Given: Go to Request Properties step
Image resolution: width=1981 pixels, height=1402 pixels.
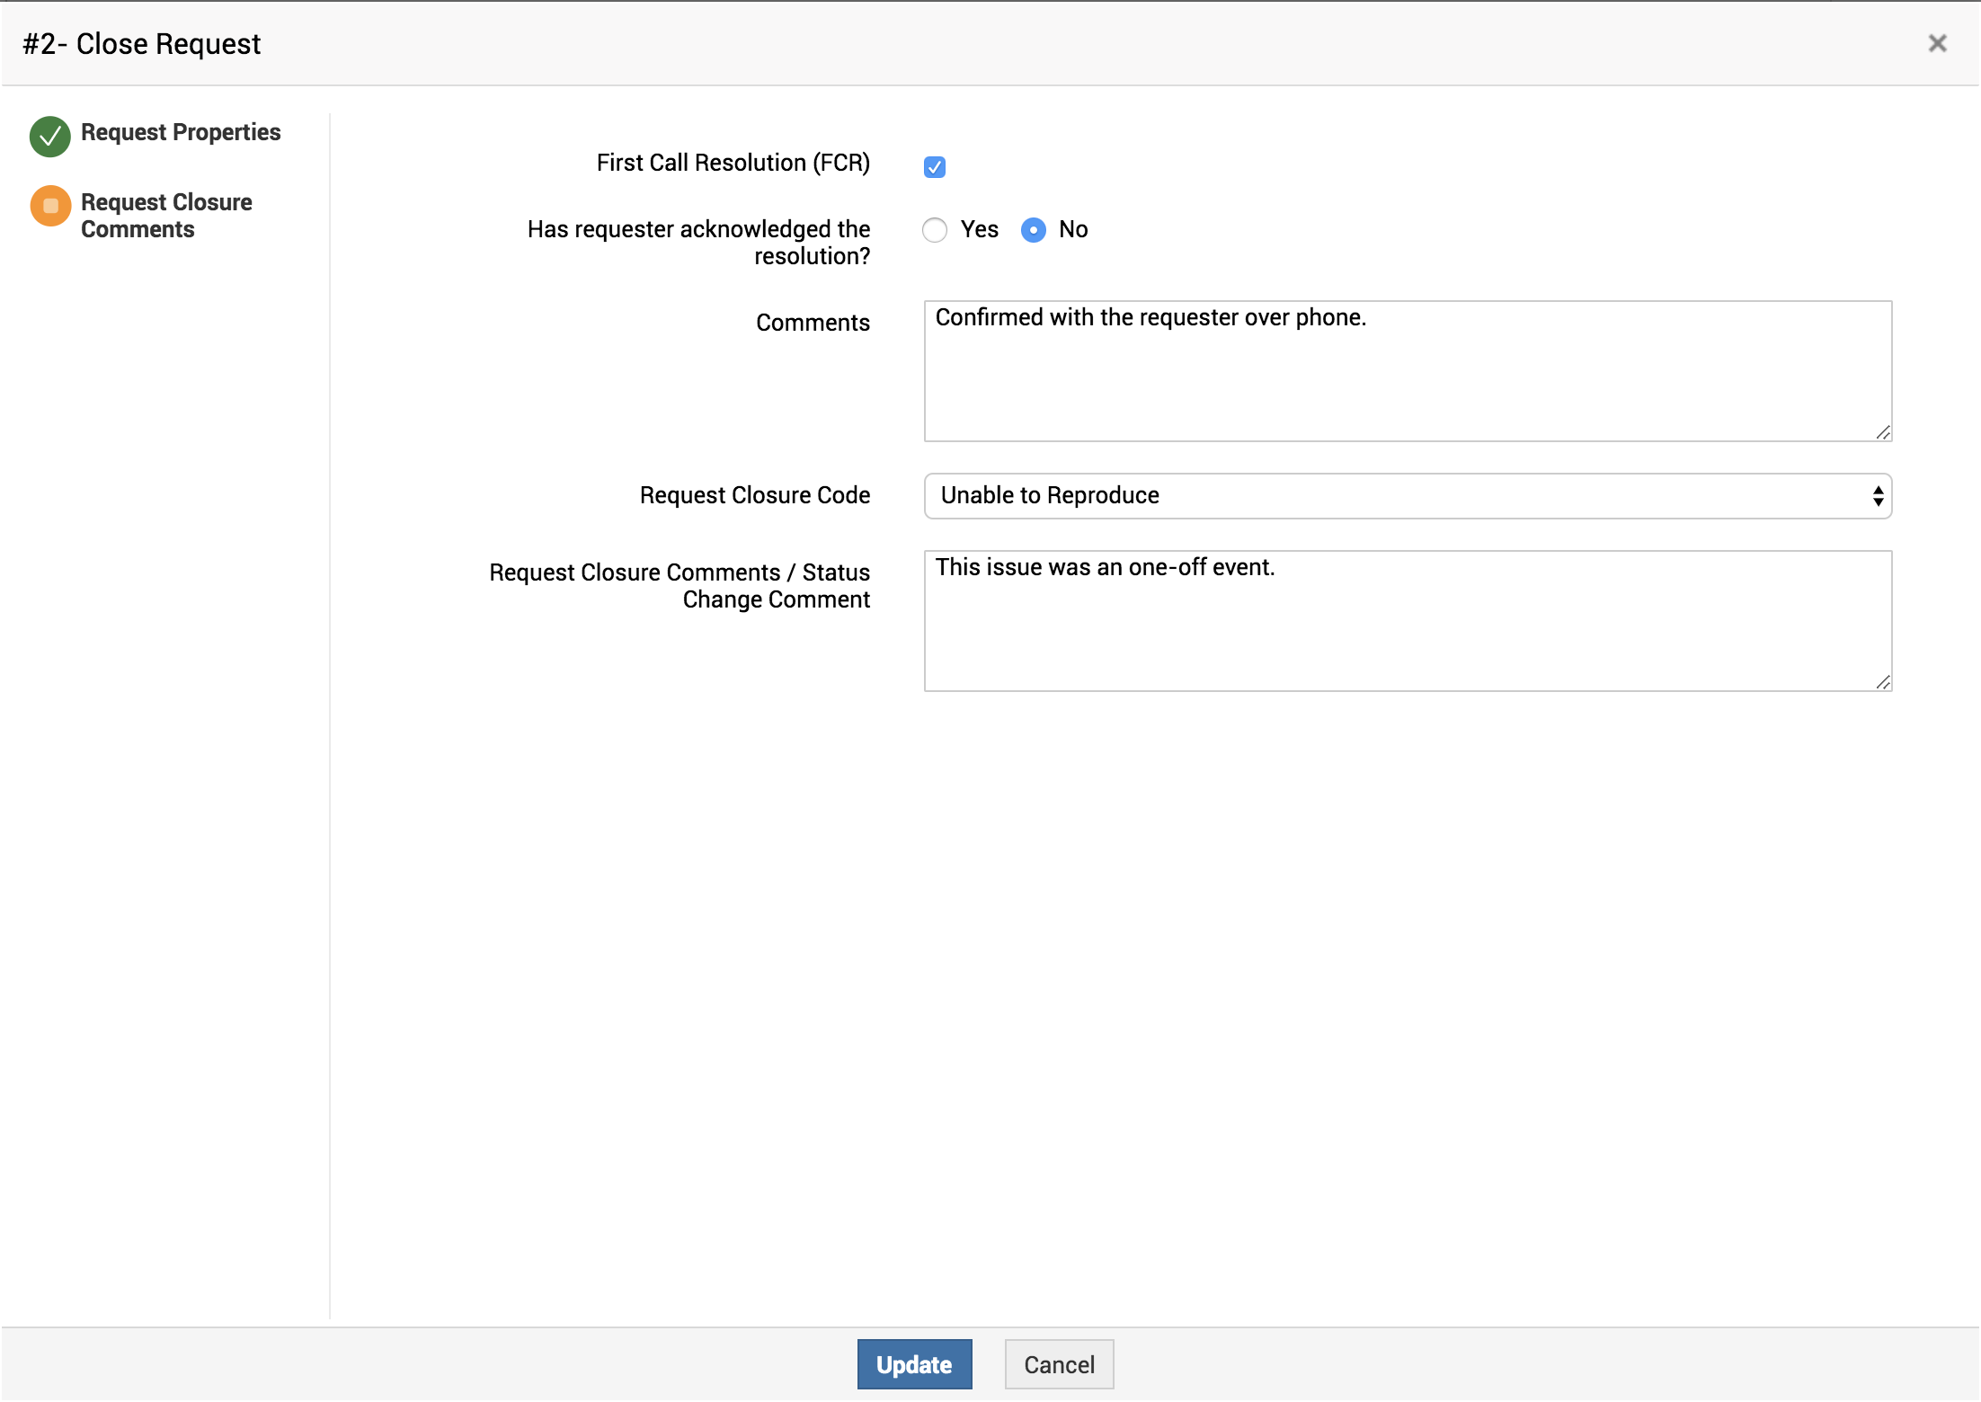Looking at the screenshot, I should click(181, 132).
